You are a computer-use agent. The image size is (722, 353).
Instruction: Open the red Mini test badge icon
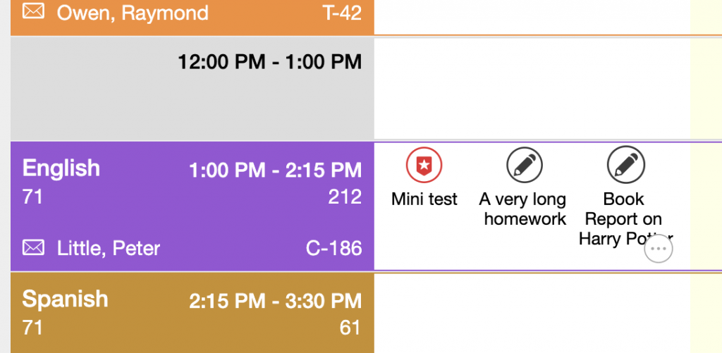tap(424, 165)
